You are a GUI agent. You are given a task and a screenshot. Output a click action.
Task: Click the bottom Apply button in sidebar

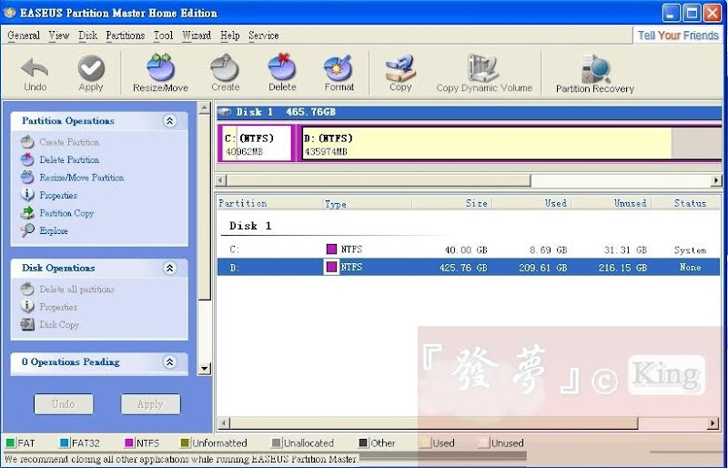[x=150, y=404]
